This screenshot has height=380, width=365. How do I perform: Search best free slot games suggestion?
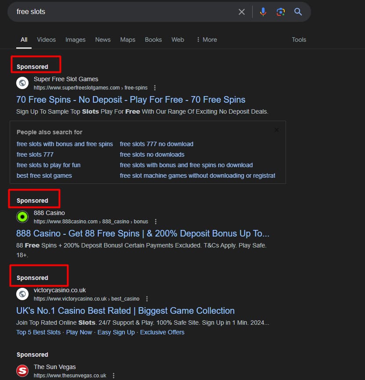[x=44, y=176]
